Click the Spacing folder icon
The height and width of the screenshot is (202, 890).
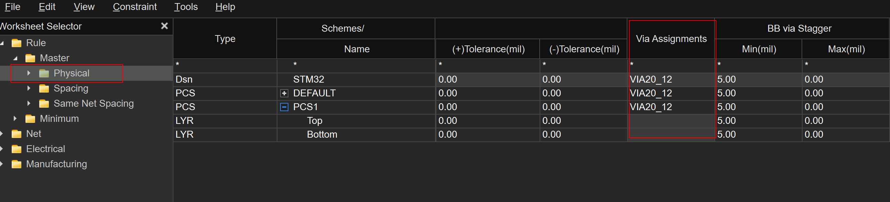[x=44, y=88]
